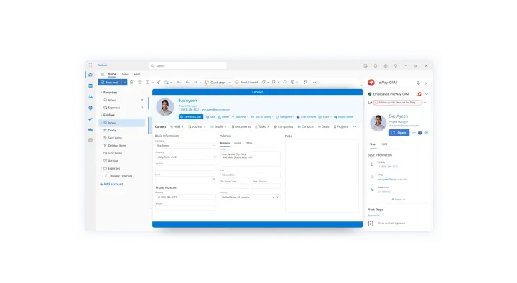Expand the Email saved in eWay-CRM chevron
Image resolution: width=517 pixels, height=283 pixels.
(427, 94)
